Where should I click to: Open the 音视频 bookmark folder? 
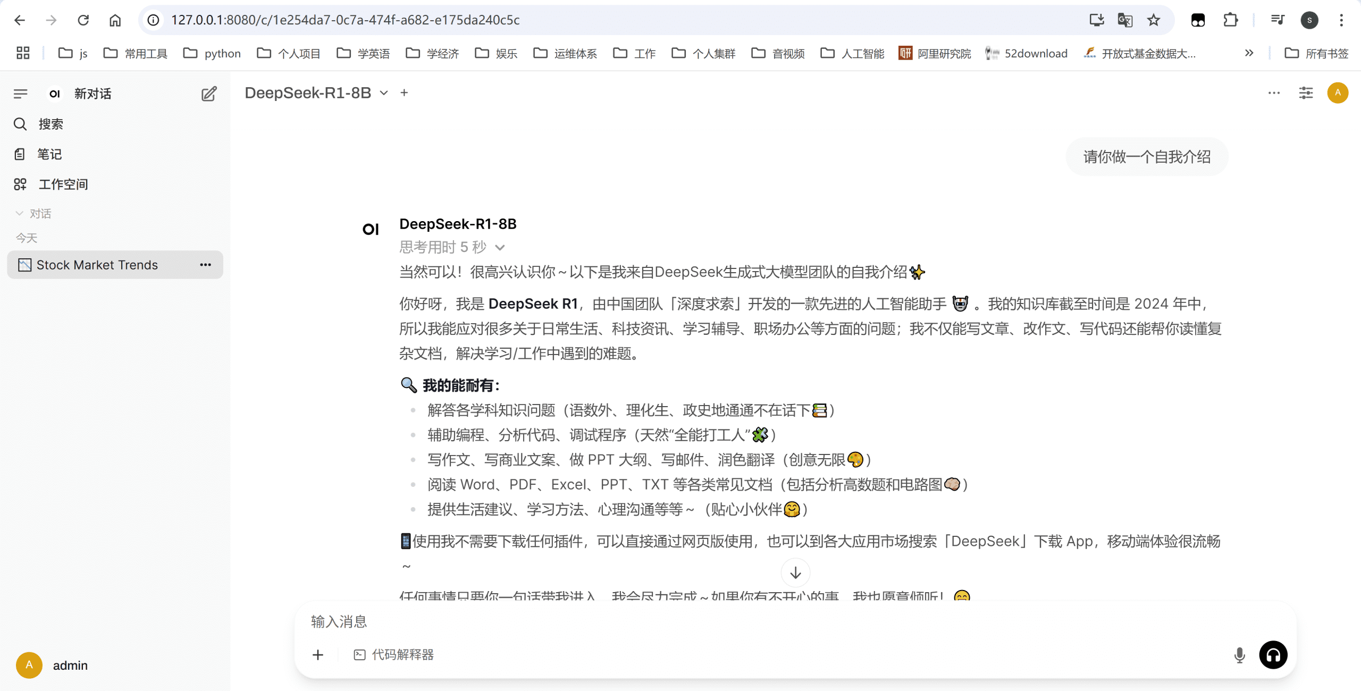coord(778,53)
